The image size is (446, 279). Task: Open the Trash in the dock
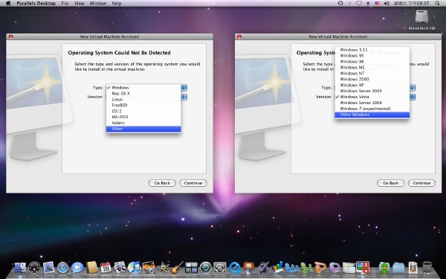427,268
